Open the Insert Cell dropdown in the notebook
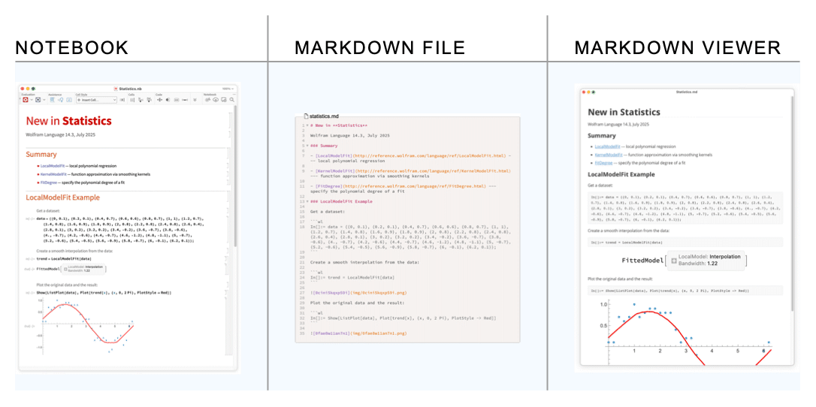The image size is (816, 407). pos(96,100)
